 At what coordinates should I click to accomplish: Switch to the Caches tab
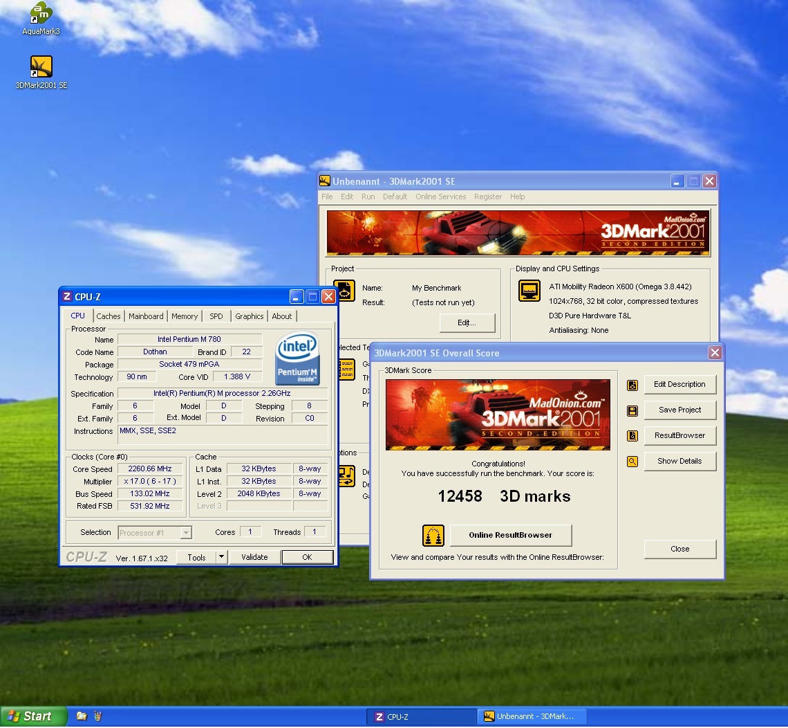(x=108, y=316)
